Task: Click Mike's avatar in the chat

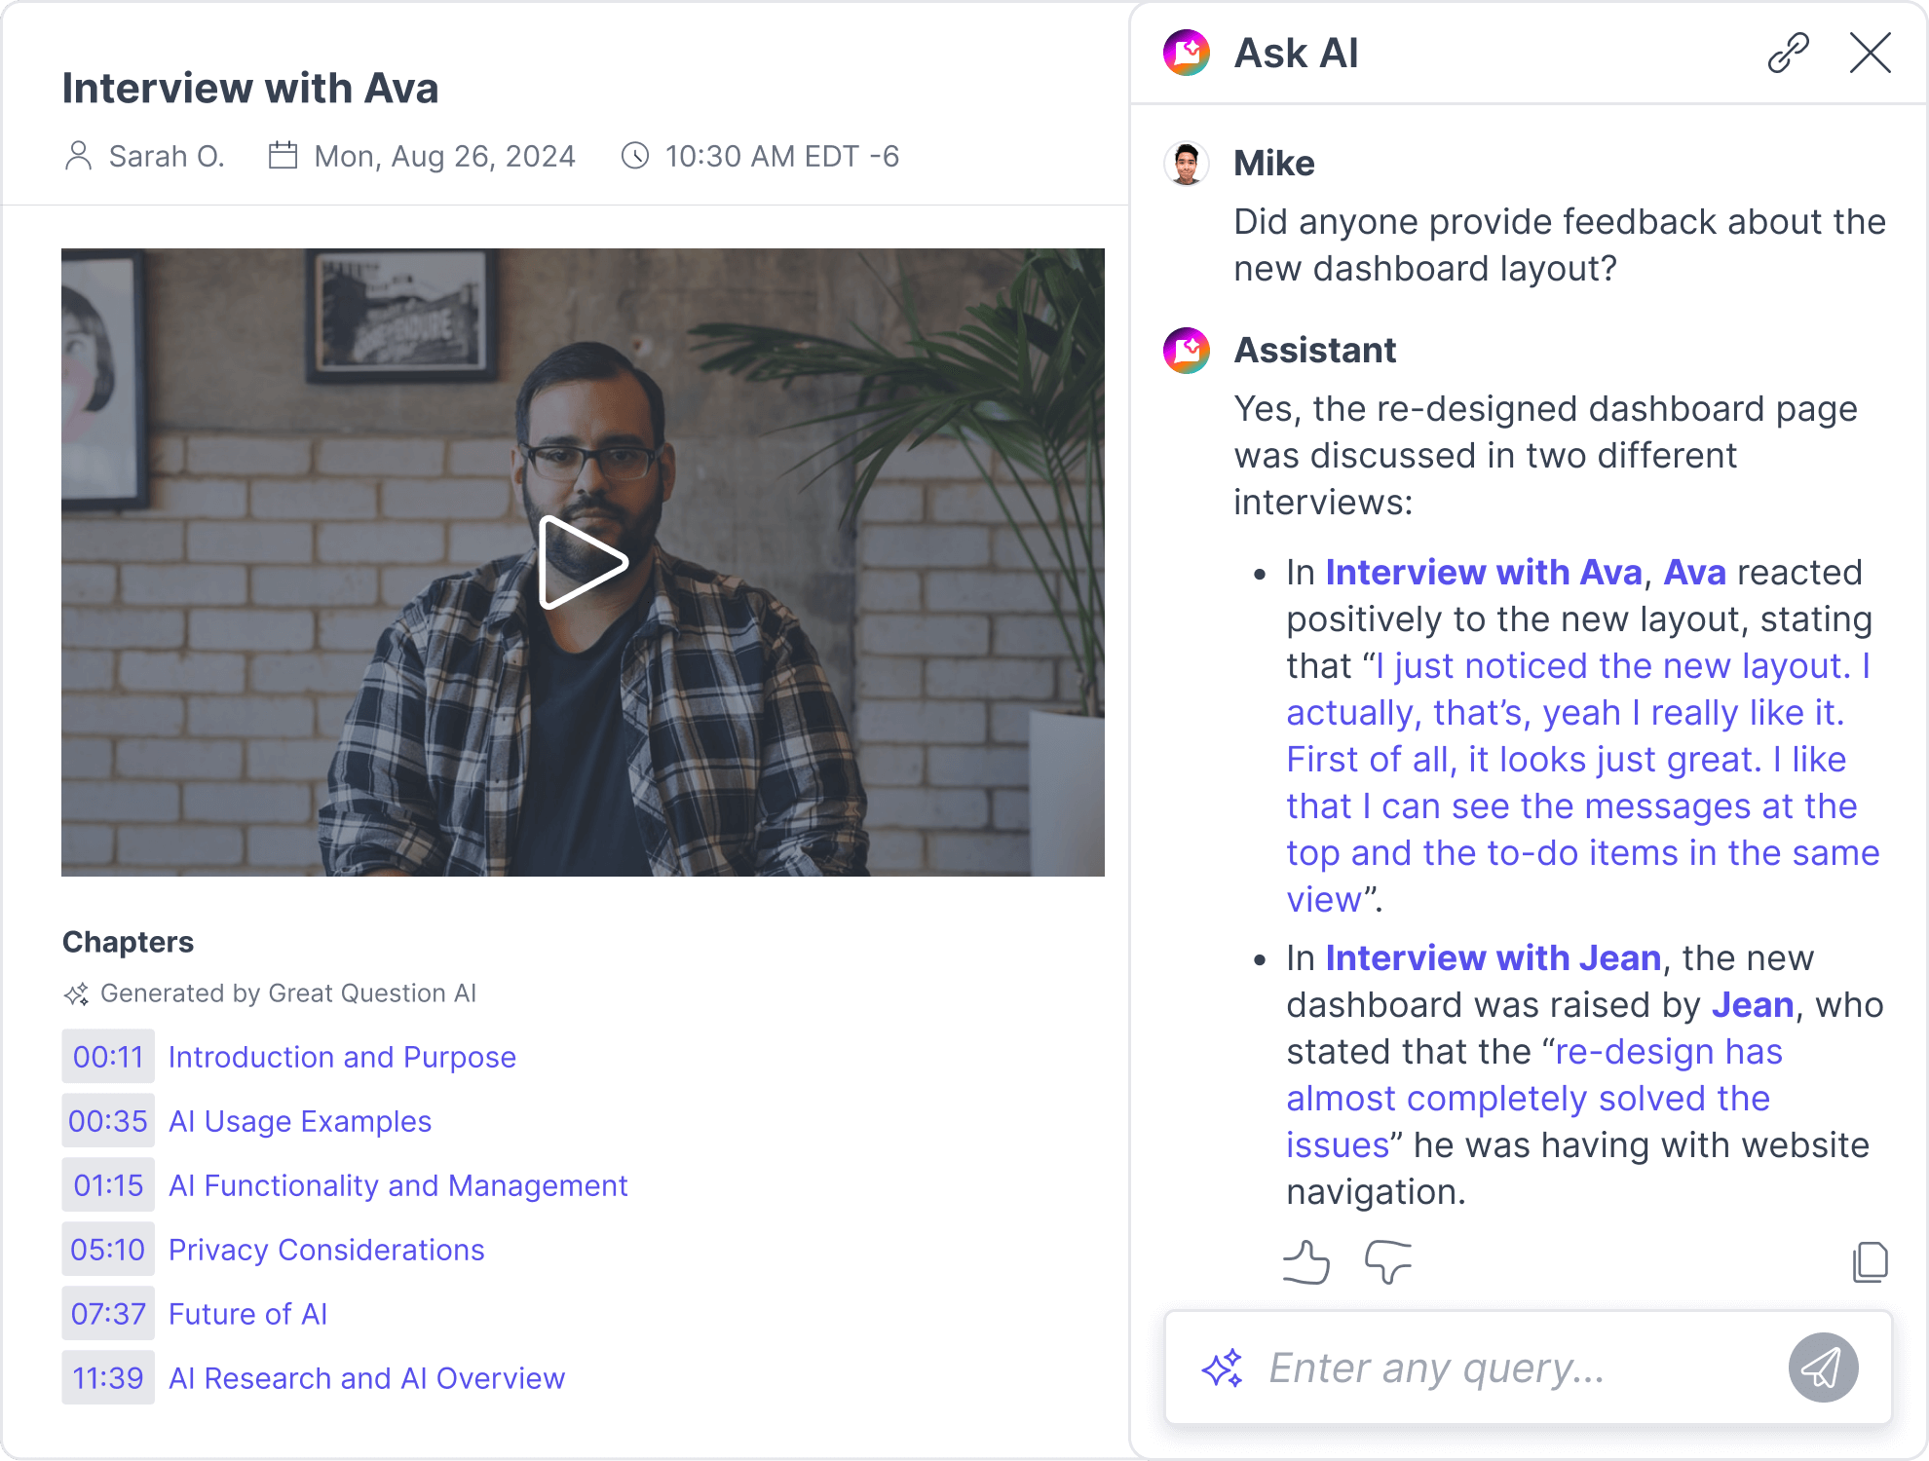Action: tap(1187, 164)
